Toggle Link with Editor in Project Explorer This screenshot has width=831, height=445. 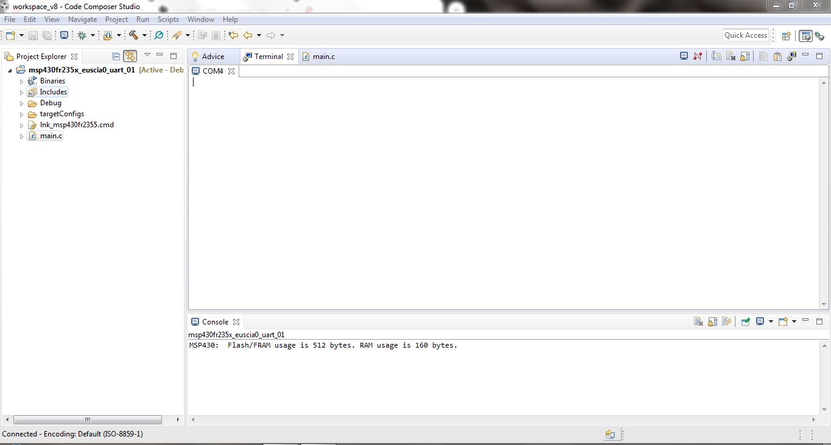[130, 56]
